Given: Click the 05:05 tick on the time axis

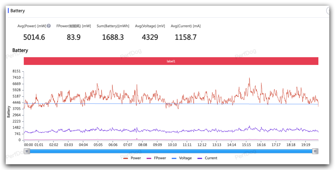Looking at the screenshot, I should click(x=98, y=145).
